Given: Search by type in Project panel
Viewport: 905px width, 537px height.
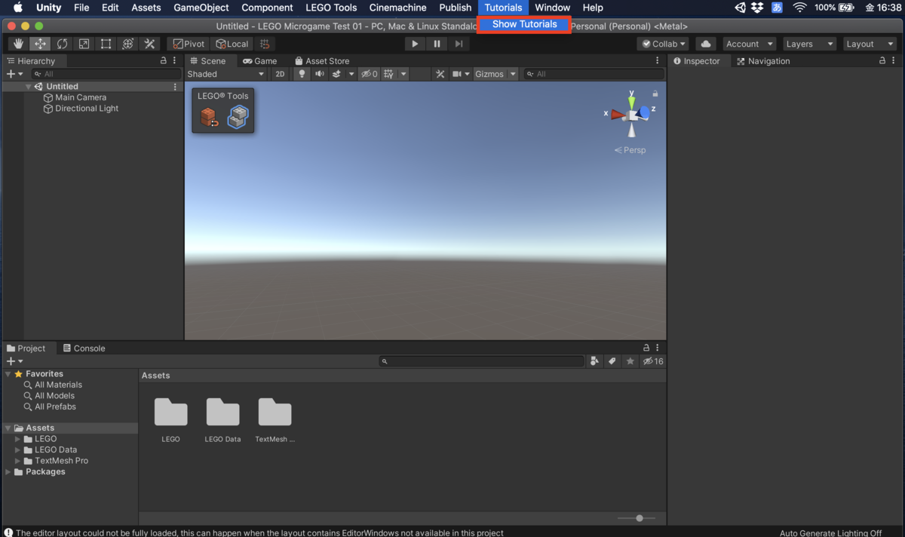Looking at the screenshot, I should point(594,361).
